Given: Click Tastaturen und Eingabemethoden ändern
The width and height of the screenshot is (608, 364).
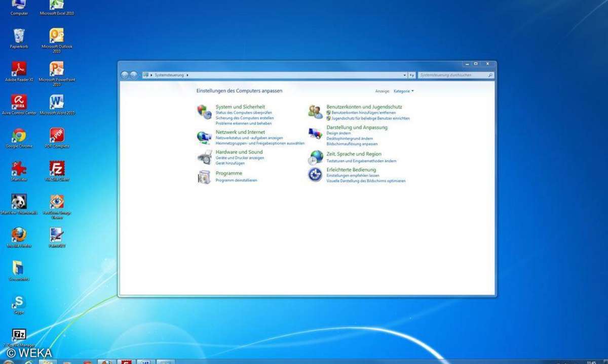Looking at the screenshot, I should click(361, 161).
